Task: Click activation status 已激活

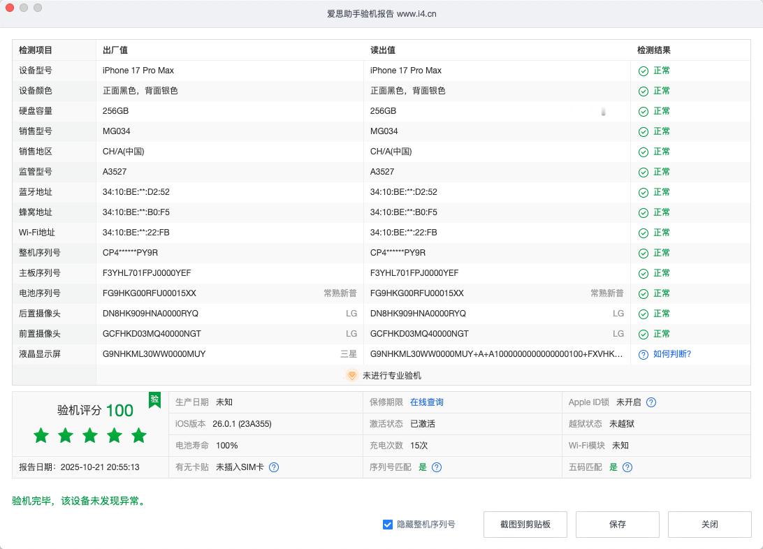Action: click(423, 424)
